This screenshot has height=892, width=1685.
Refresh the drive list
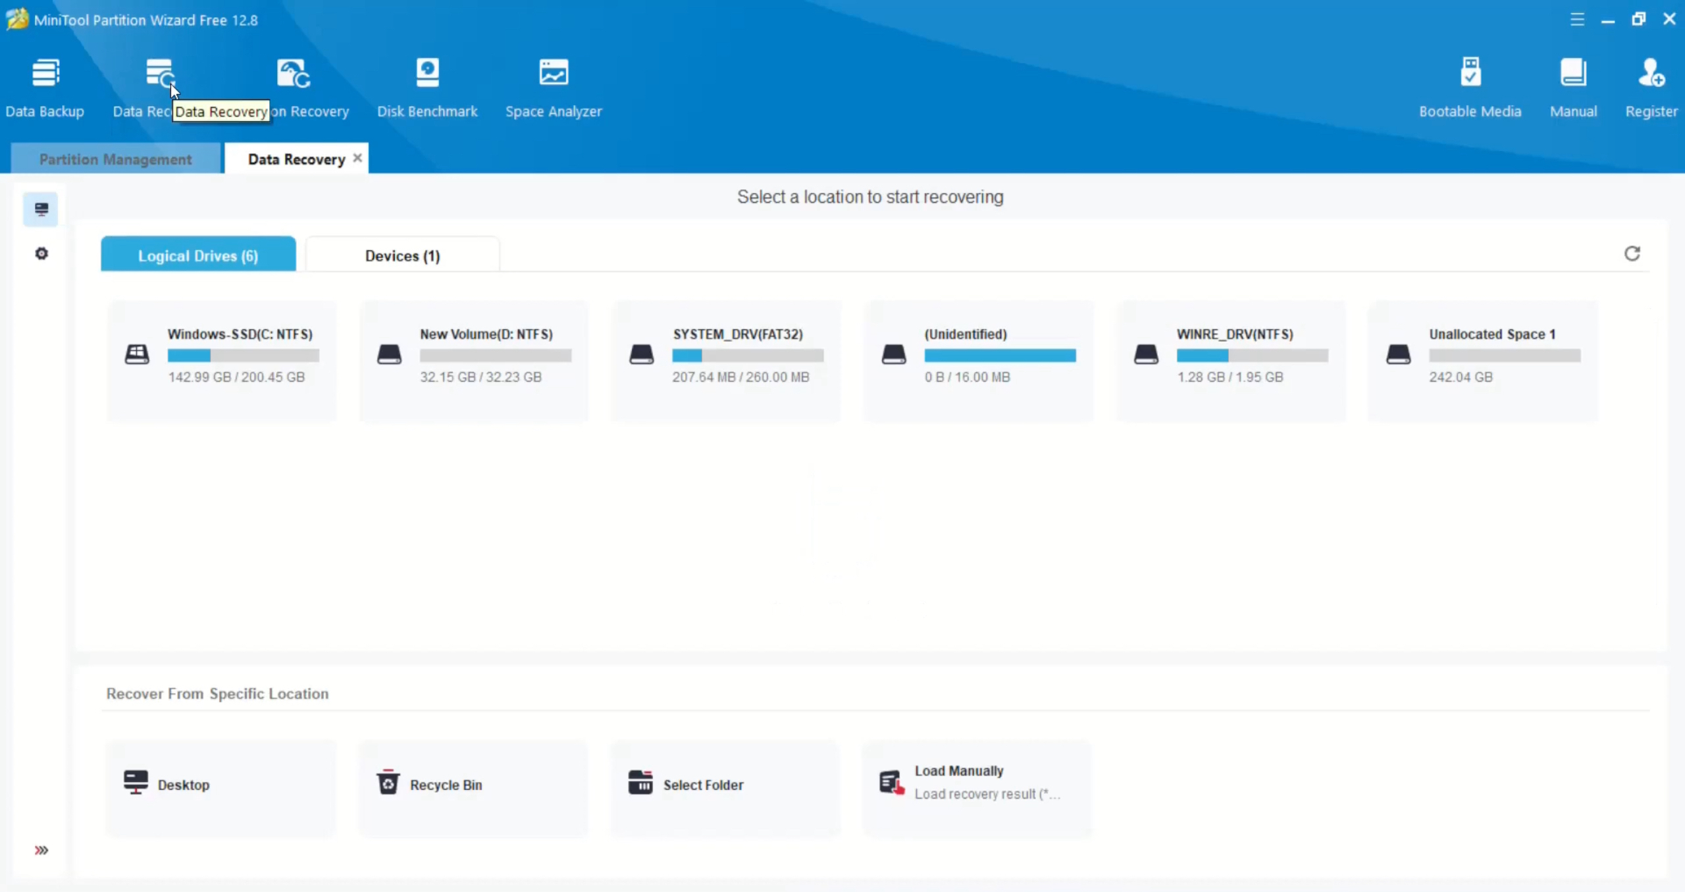coord(1632,254)
